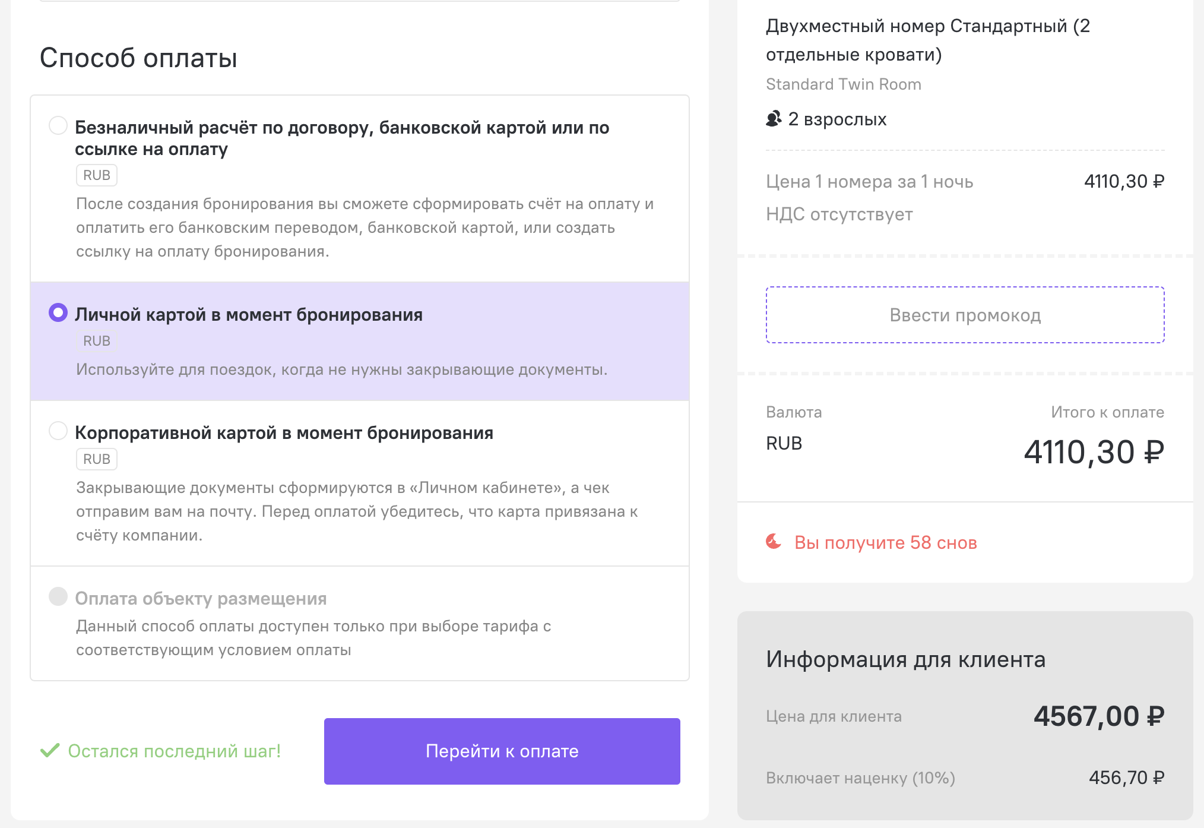Image resolution: width=1204 pixels, height=828 pixels.
Task: Click 'Оплата объекту размещения' option title
Action: tap(201, 598)
